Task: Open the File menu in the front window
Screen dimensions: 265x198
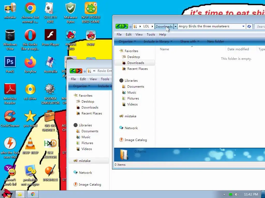Action: pyautogui.click(x=119, y=35)
